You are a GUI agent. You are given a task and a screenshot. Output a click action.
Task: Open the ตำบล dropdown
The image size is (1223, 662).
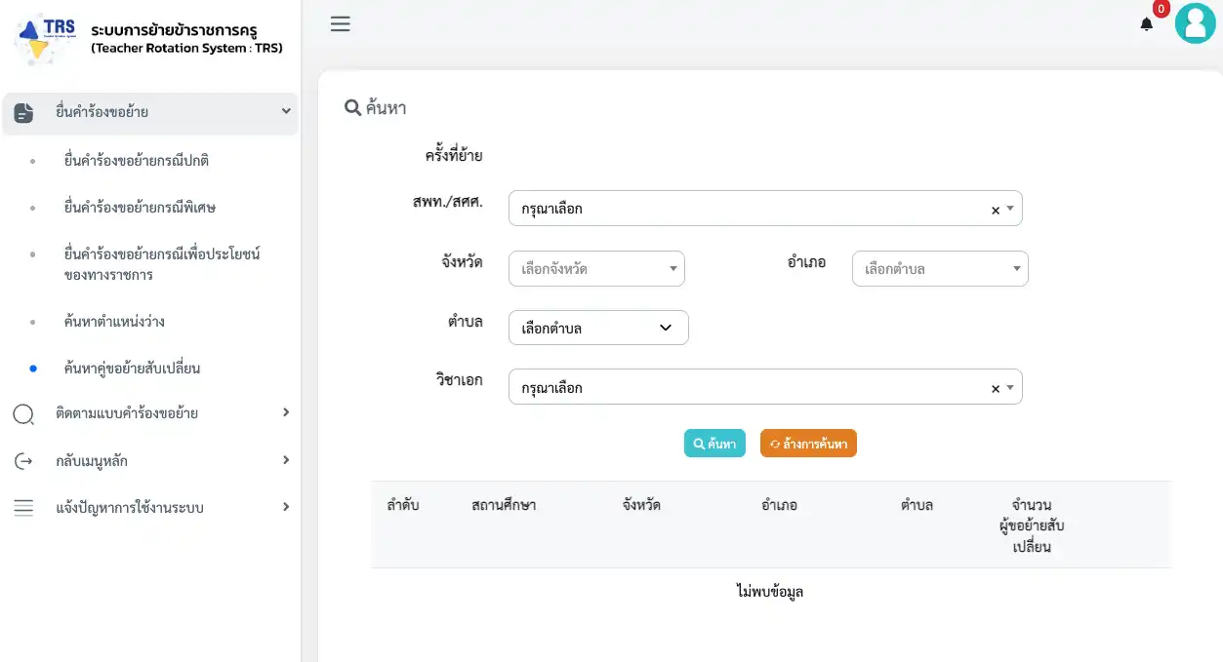tap(598, 328)
